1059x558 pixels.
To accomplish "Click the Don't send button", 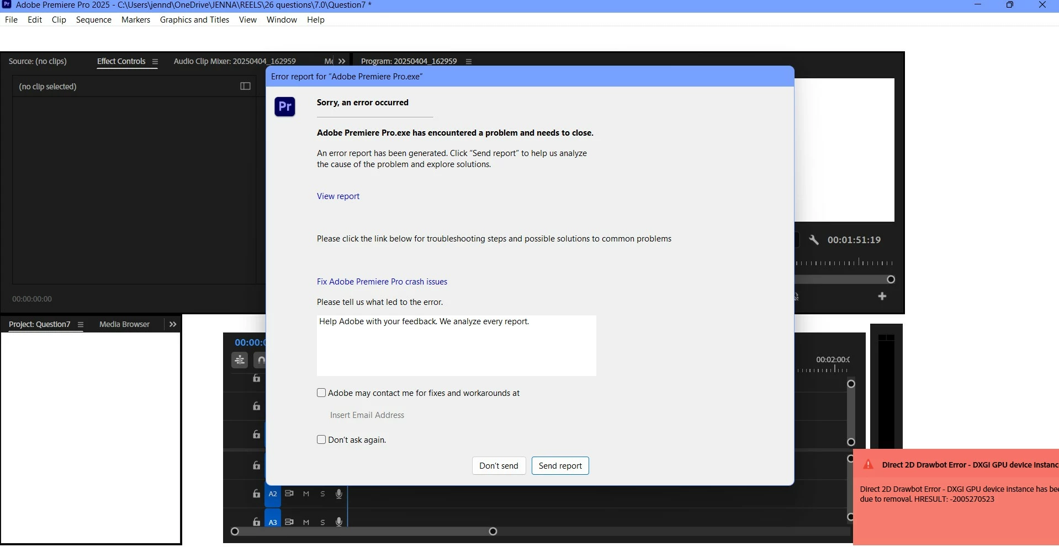I will pyautogui.click(x=499, y=466).
